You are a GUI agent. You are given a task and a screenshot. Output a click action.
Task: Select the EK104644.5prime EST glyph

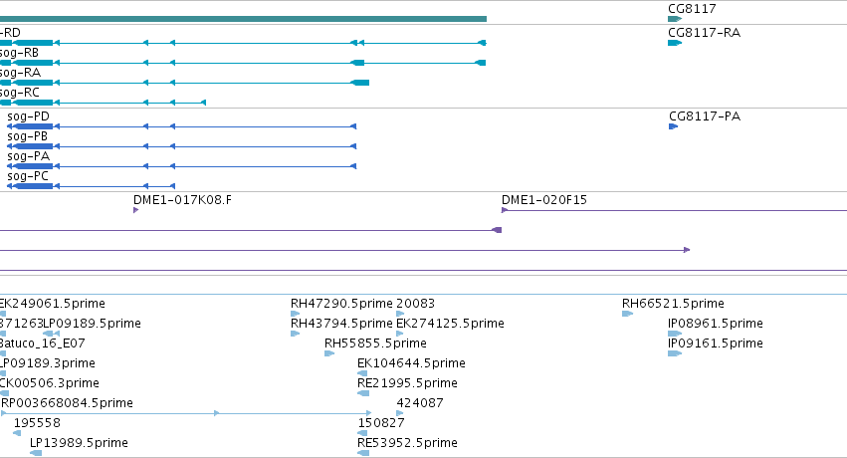click(362, 373)
